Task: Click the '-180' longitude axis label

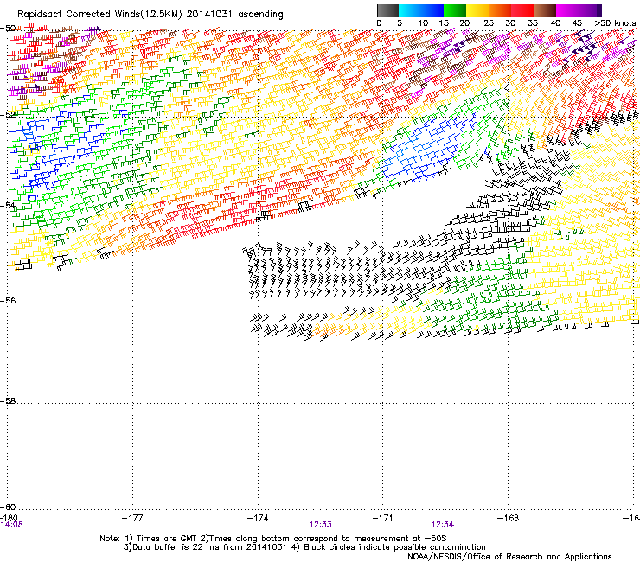Action: [x=9, y=518]
